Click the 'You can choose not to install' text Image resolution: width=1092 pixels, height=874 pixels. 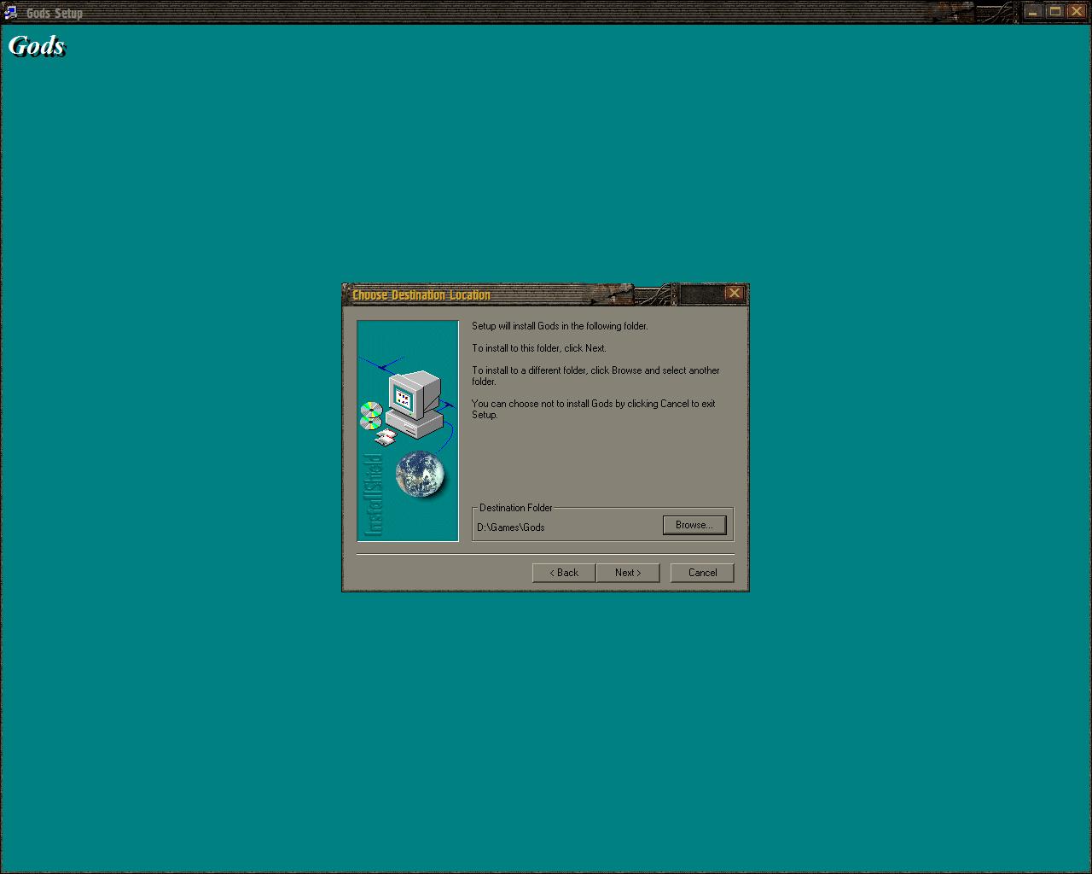tap(594, 409)
